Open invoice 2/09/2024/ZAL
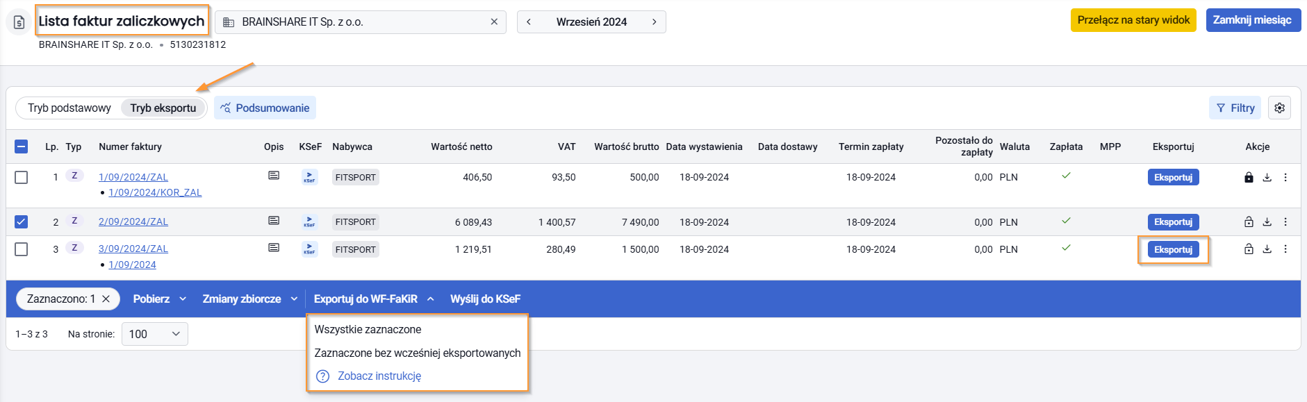The image size is (1307, 402). (x=133, y=221)
